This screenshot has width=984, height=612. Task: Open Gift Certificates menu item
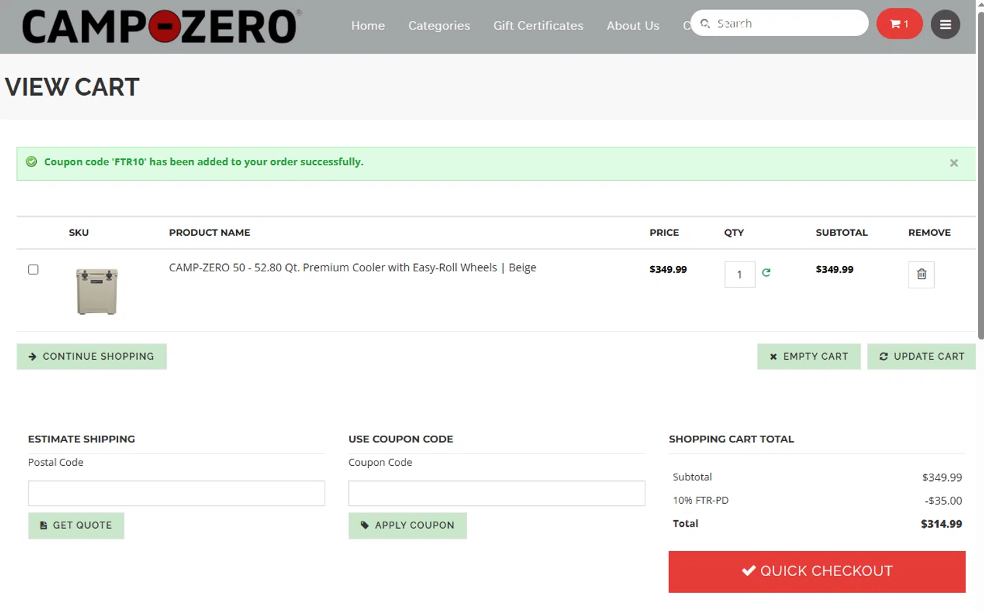pos(538,26)
